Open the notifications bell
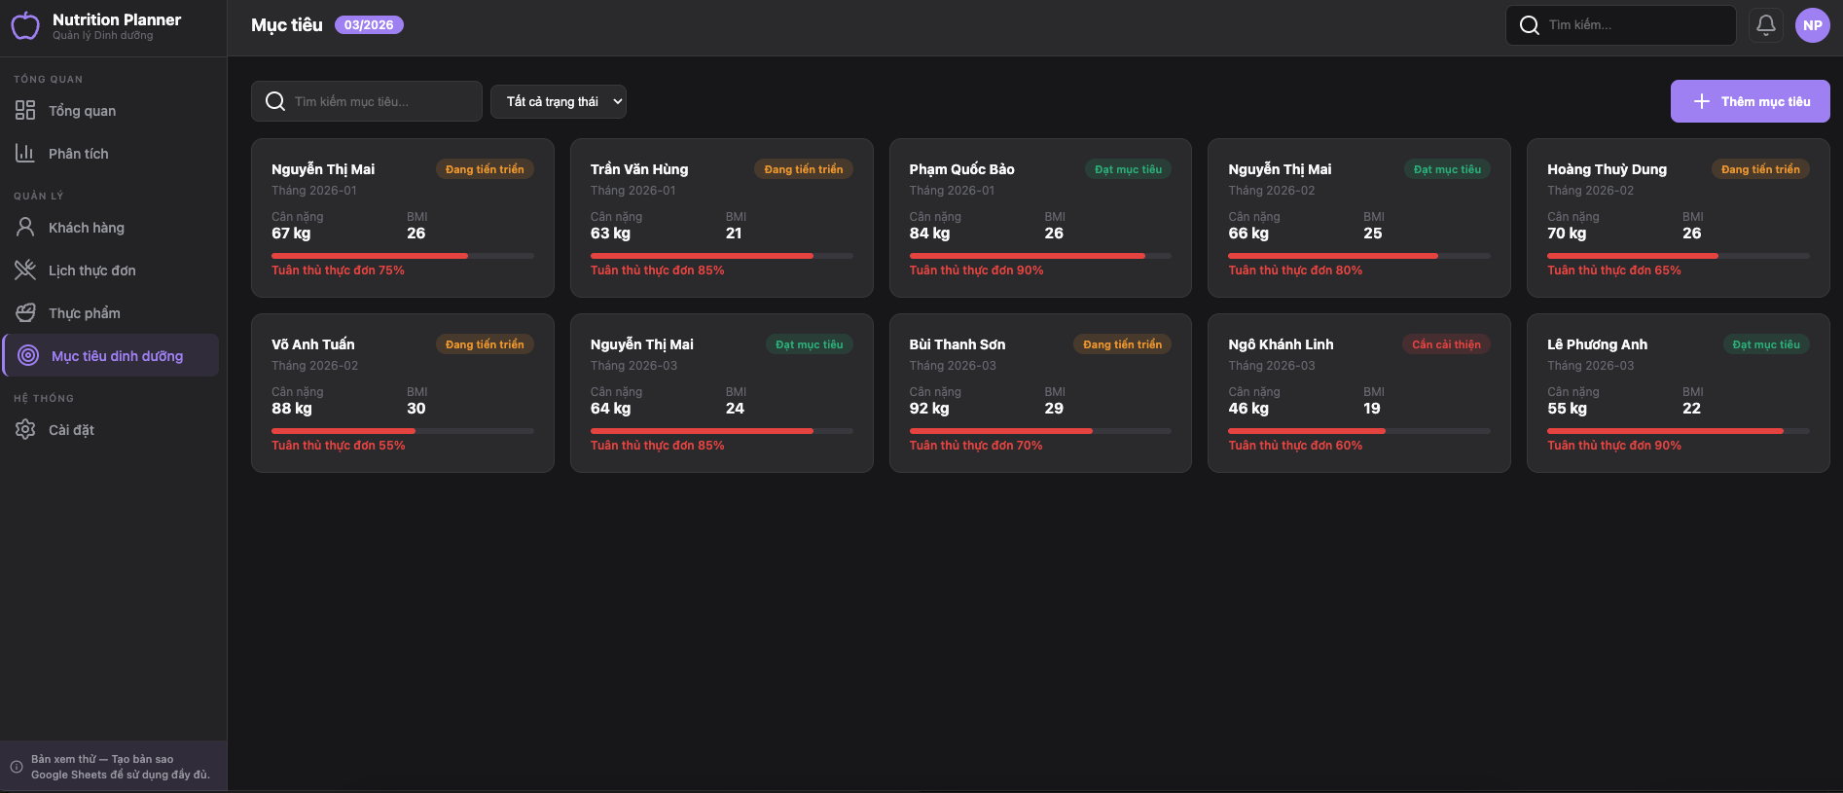Screen dimensions: 1843x793 [x=1765, y=25]
